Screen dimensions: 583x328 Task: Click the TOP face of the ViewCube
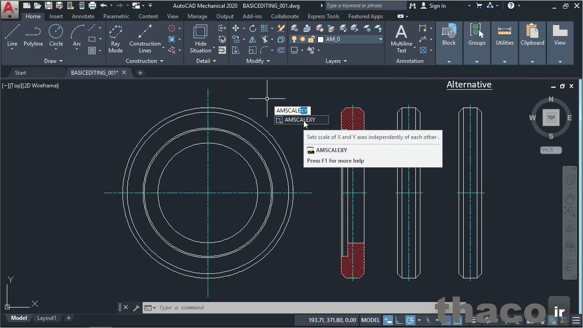[551, 118]
